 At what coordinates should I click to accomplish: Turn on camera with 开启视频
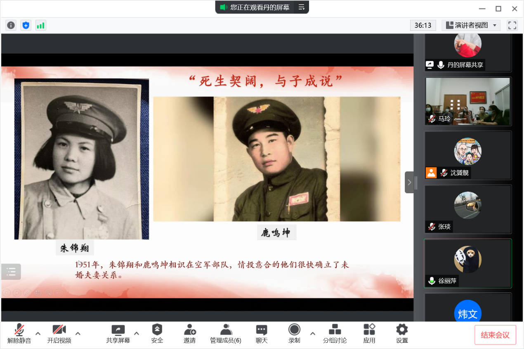(x=59, y=333)
